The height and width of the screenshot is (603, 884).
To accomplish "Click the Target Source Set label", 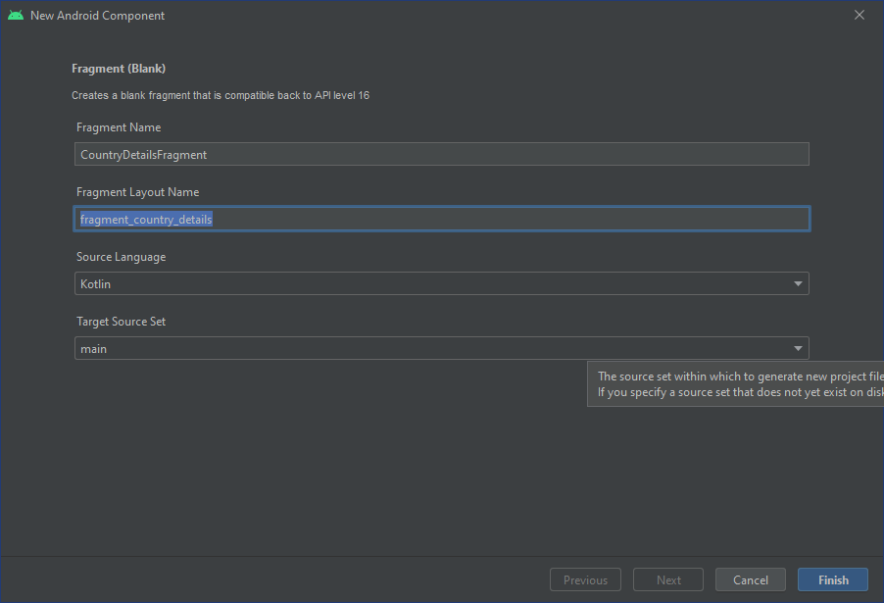I will (x=121, y=322).
